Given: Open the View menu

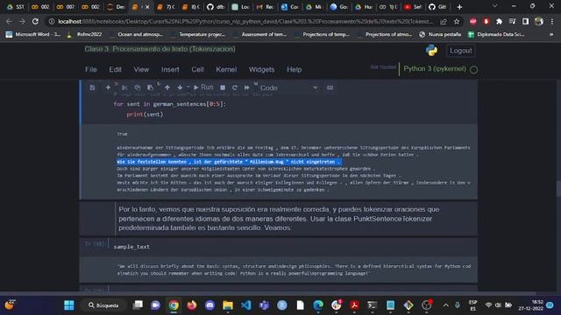Looking at the screenshot, I should [141, 69].
